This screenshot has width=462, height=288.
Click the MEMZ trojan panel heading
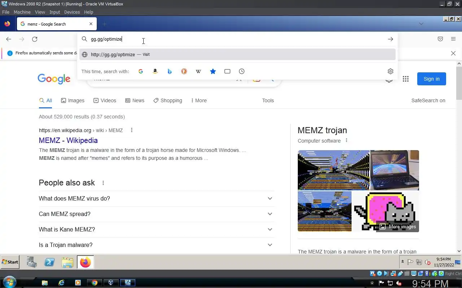point(322,130)
